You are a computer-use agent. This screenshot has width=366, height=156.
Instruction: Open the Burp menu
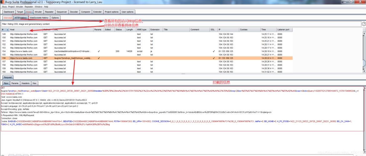4,7
